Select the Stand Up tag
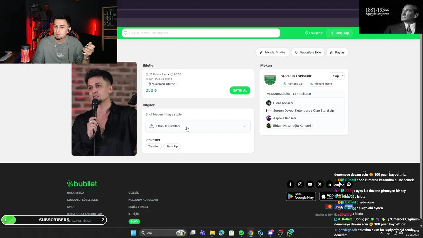Screen dimensions: 423x238 pos(172,146)
